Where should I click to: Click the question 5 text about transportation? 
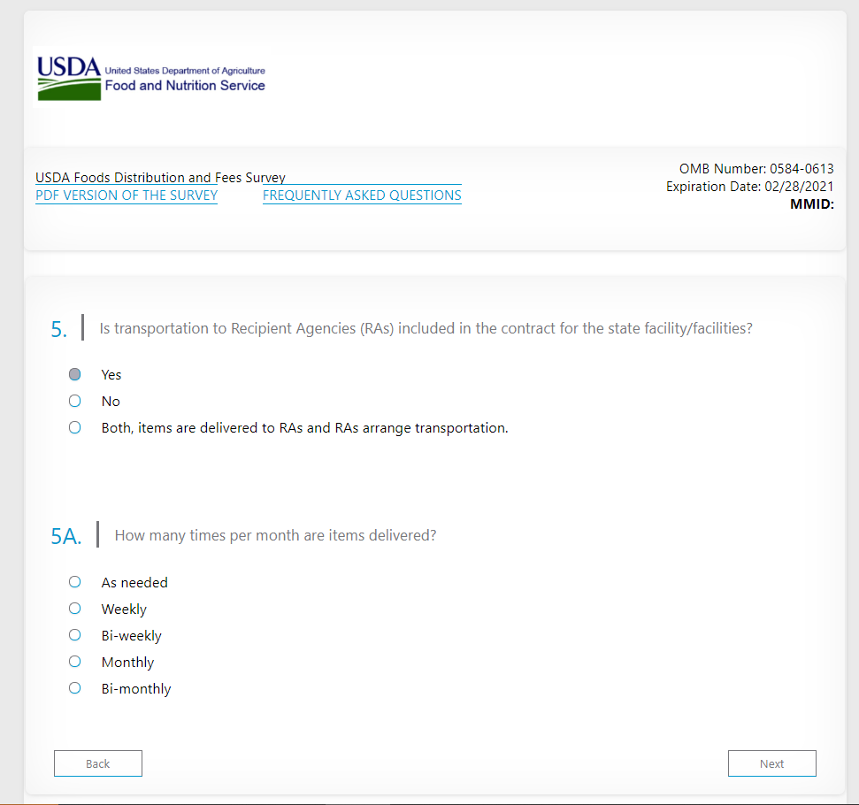click(426, 328)
